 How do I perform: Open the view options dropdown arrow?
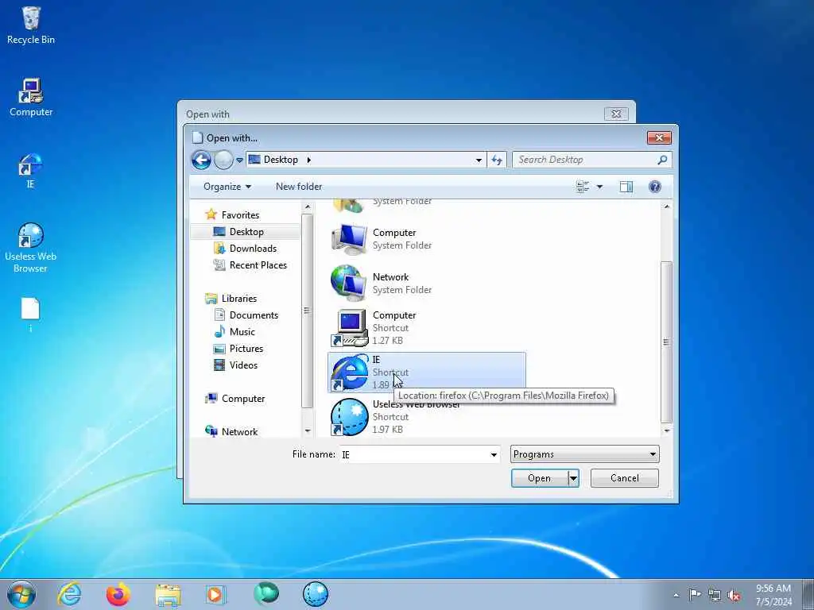[x=599, y=187]
